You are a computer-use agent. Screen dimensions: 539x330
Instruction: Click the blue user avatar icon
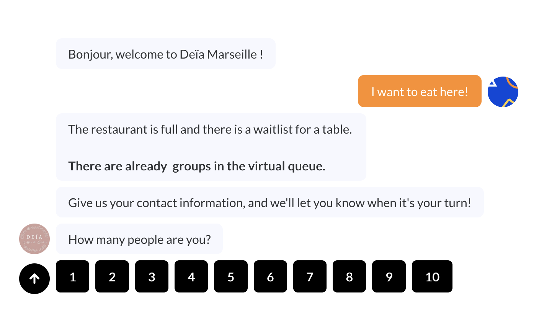tap(503, 92)
